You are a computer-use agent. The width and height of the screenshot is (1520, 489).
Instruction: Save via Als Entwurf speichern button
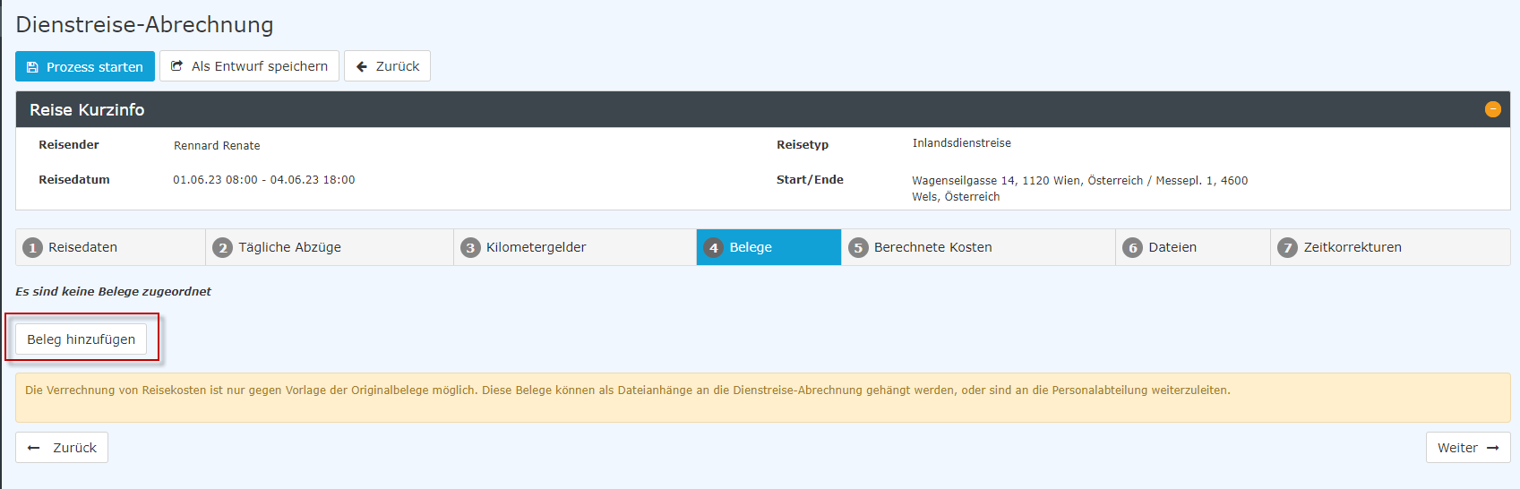249,66
